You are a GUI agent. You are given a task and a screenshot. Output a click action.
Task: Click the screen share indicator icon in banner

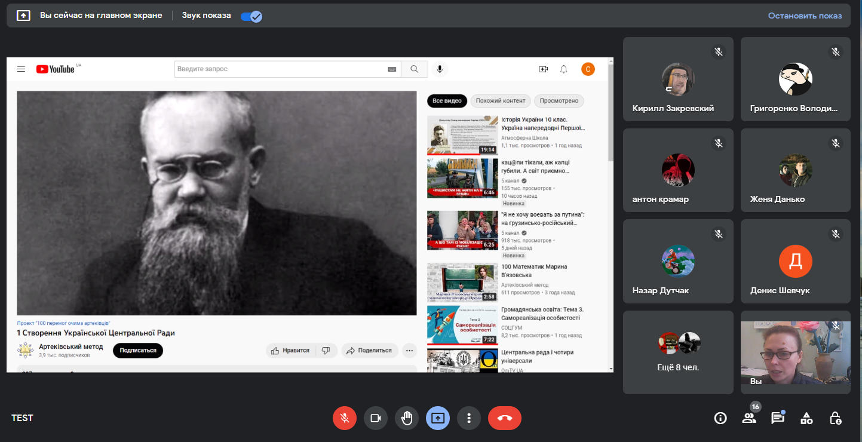(x=23, y=16)
